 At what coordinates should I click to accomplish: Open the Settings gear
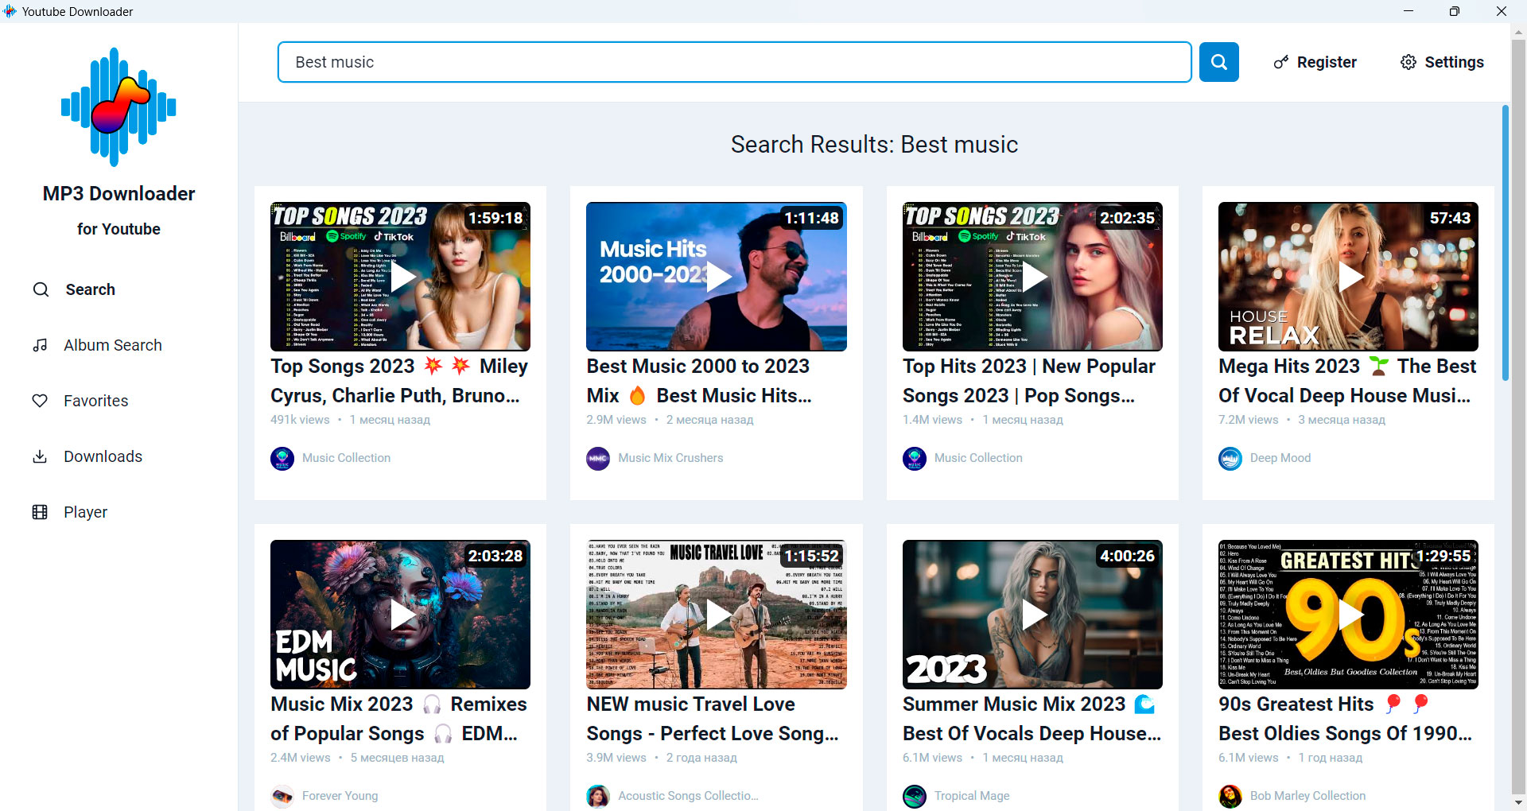(x=1442, y=62)
